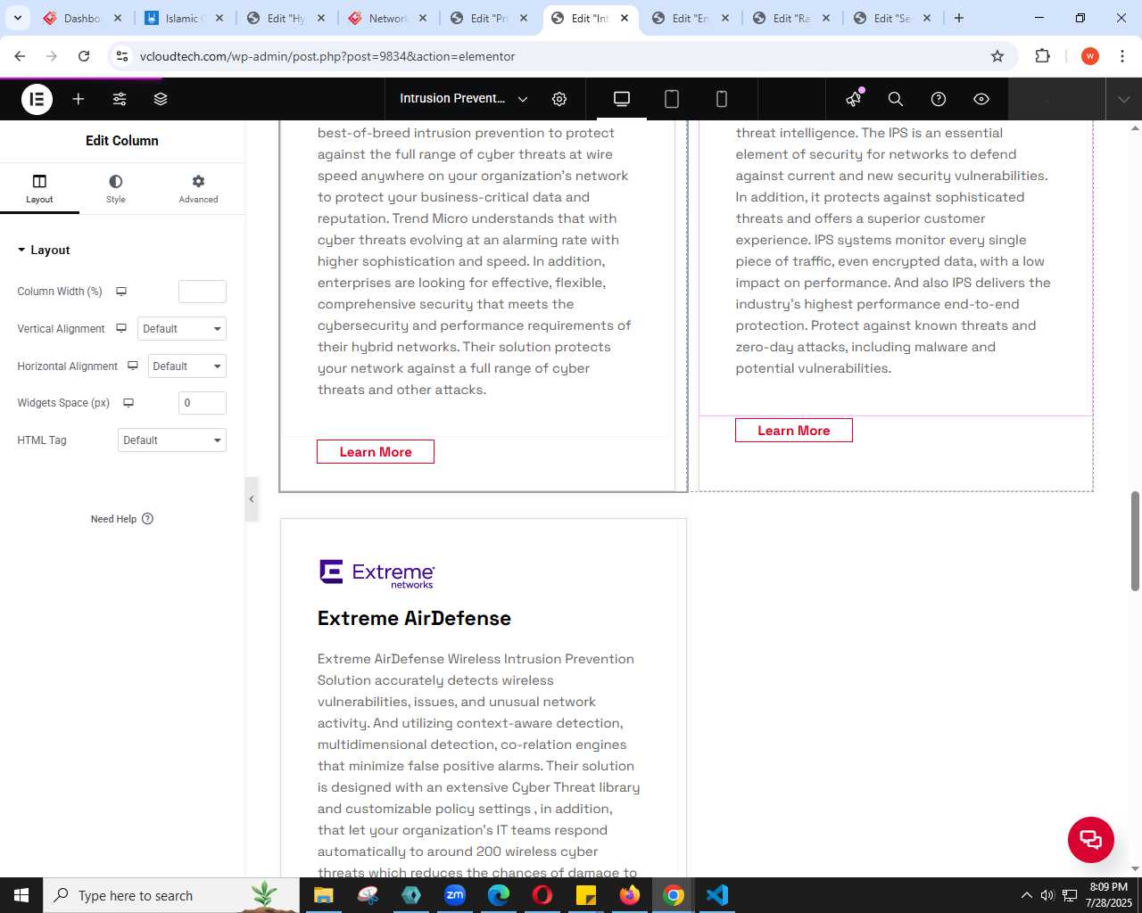1142x913 pixels.
Task: Open a new browser tab
Action: coord(959,18)
